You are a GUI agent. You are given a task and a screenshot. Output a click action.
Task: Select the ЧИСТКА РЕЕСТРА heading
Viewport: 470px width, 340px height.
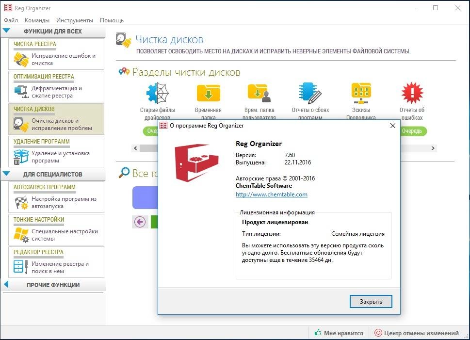(x=35, y=44)
